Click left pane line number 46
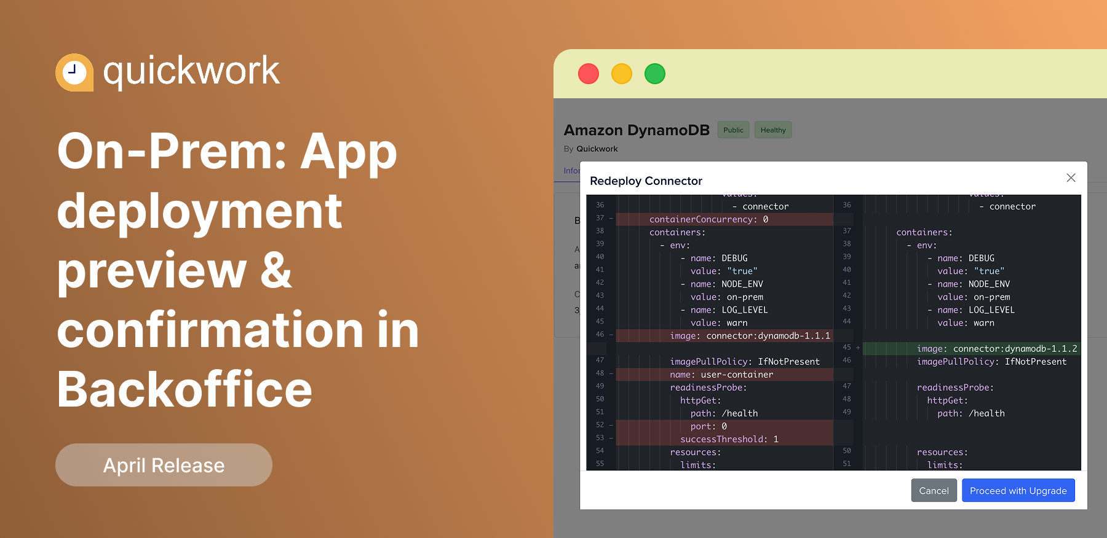The width and height of the screenshot is (1107, 538). click(600, 335)
